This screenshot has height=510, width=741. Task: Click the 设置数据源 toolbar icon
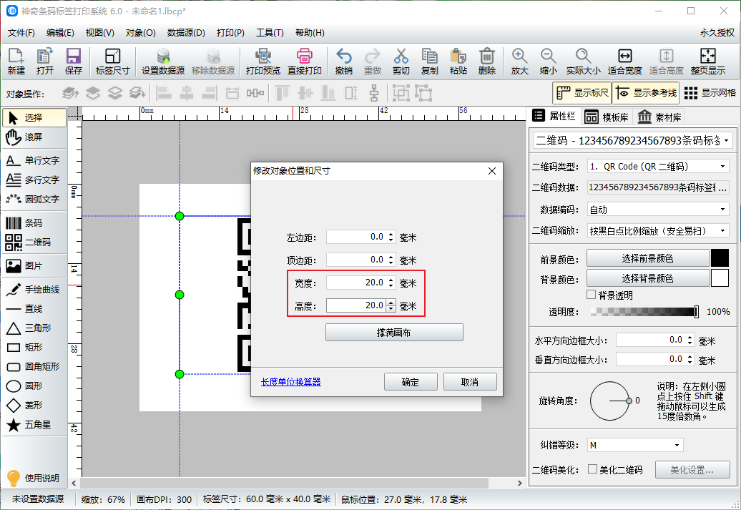click(163, 62)
